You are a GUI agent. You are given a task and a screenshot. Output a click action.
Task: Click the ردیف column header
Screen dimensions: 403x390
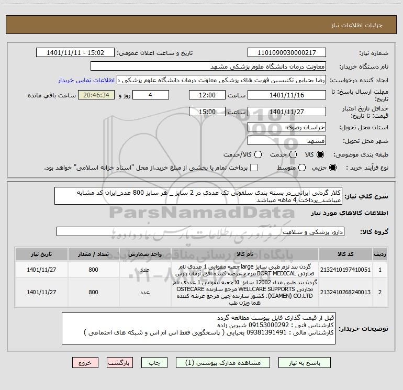[x=380, y=254]
